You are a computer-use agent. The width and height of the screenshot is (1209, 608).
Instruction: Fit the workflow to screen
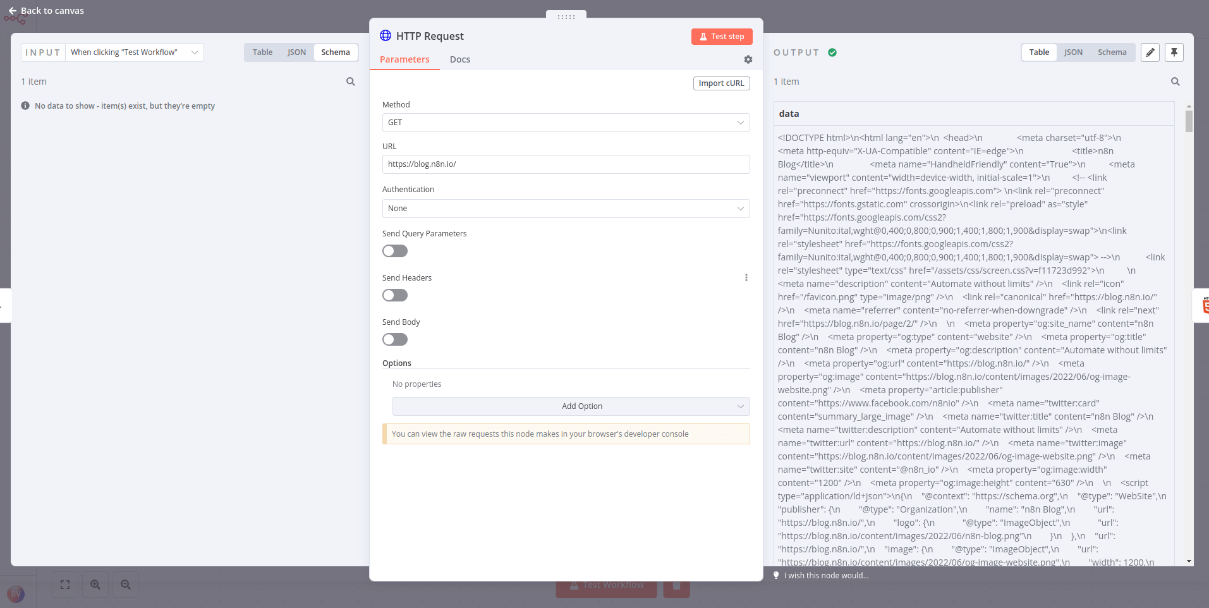tap(65, 585)
